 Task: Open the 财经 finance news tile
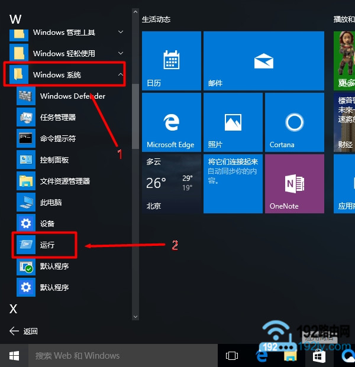344,122
